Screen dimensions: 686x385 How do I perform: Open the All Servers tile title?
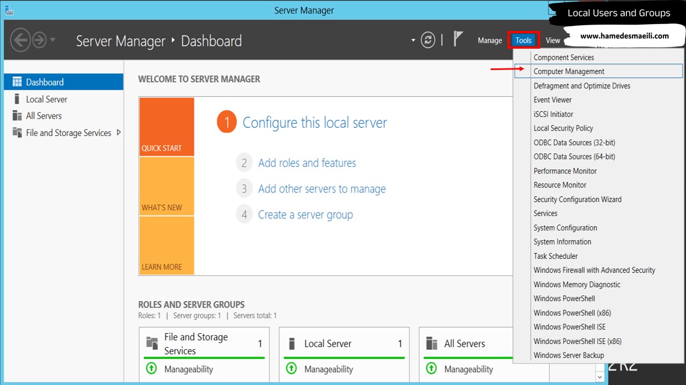click(x=465, y=344)
